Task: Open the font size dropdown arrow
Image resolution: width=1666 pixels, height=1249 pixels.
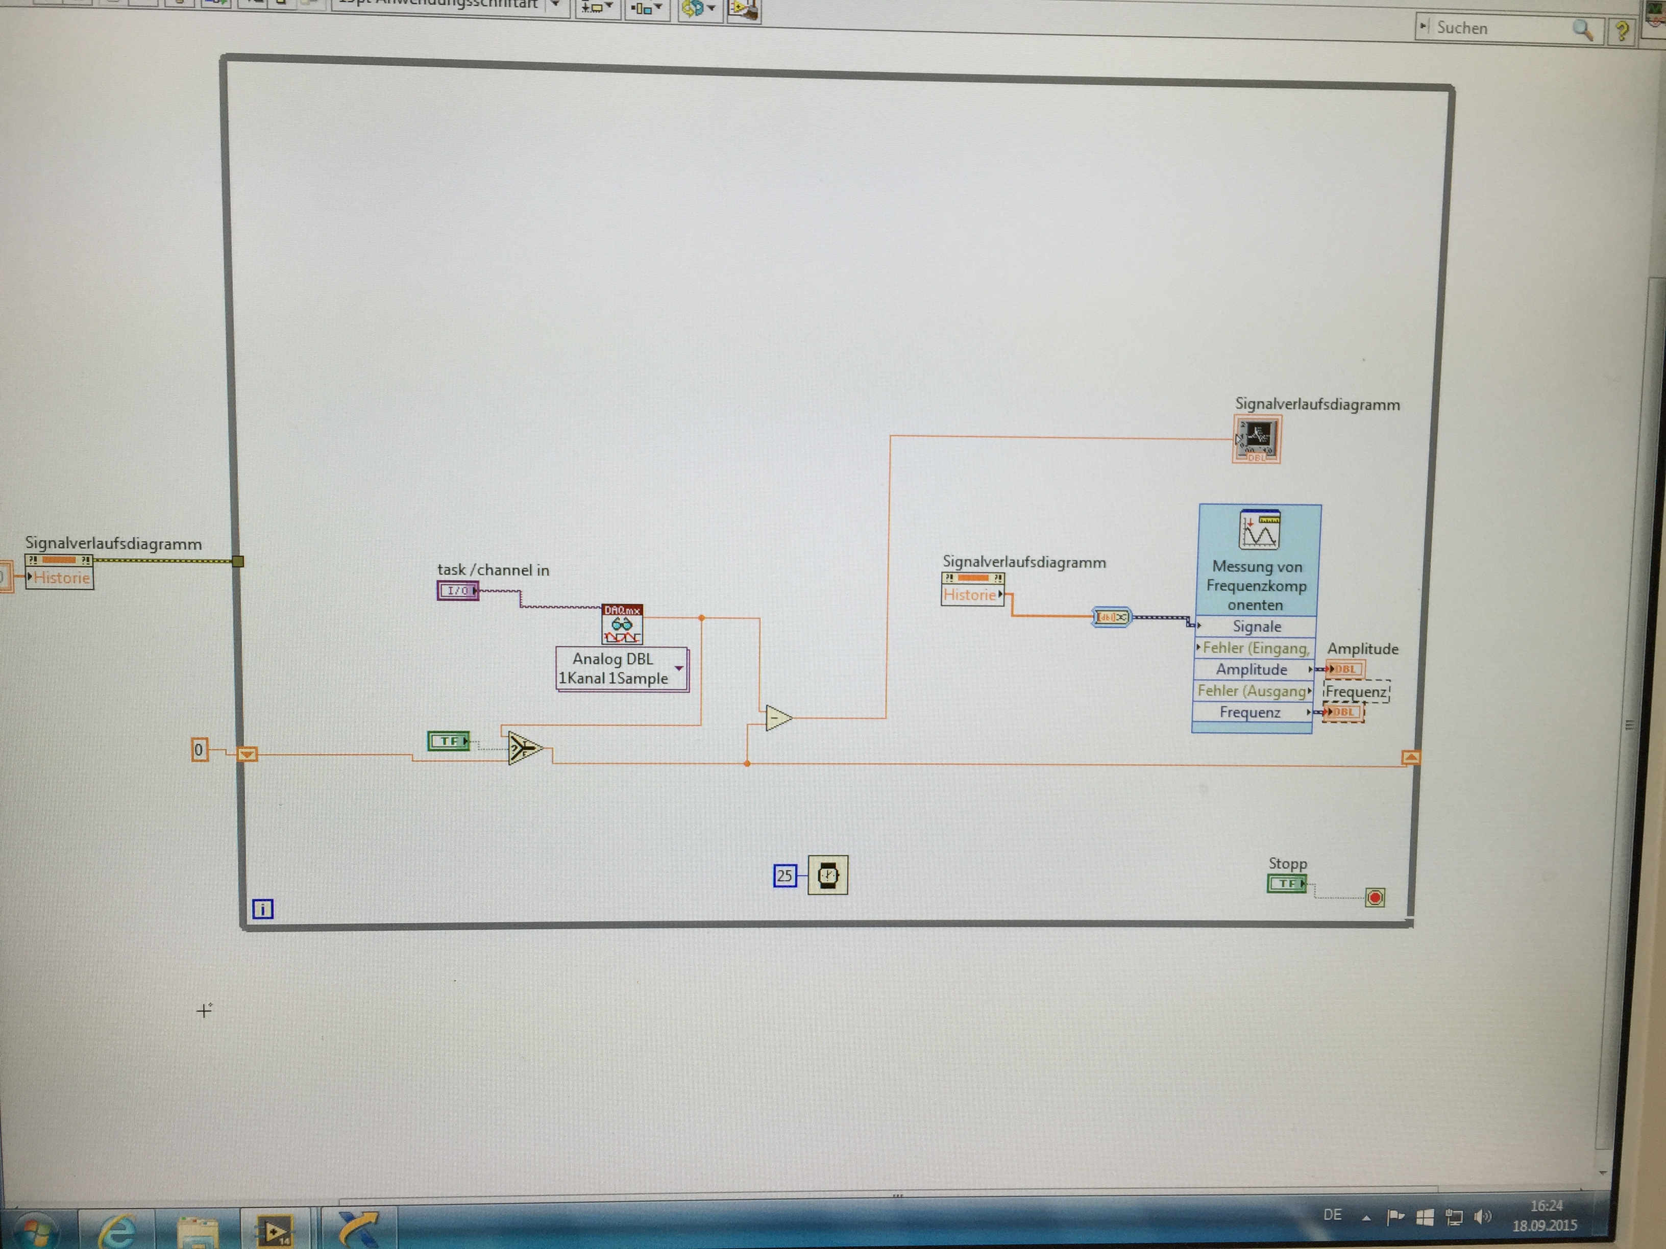Action: point(556,6)
